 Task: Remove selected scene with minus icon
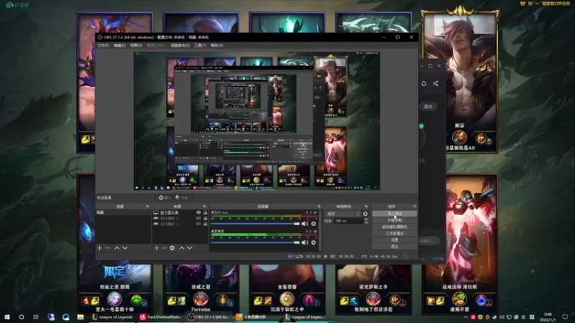(x=107, y=248)
